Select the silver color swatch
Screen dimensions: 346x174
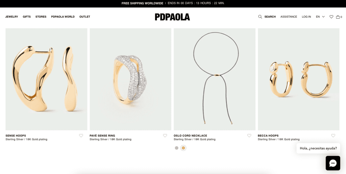[176, 148]
